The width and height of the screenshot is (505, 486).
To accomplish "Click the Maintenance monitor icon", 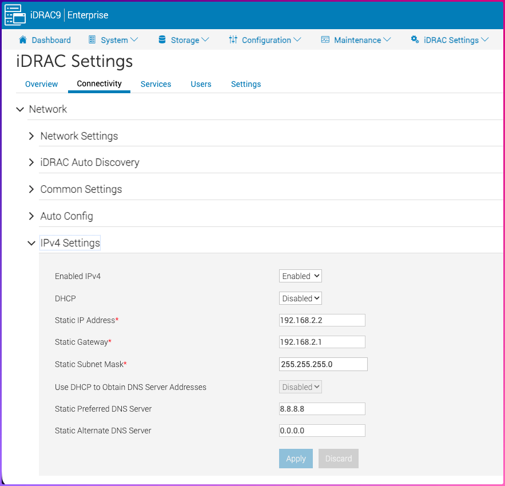I will [325, 40].
